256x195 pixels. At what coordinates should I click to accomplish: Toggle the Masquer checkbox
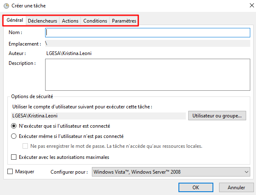(x=11, y=172)
